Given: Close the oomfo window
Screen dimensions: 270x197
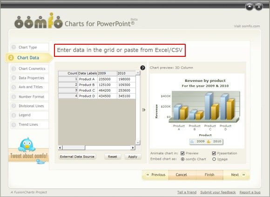Looking at the screenshot, I should 259,7.
